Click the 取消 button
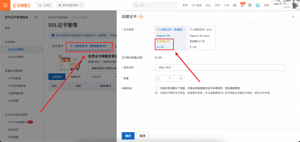 142,136
